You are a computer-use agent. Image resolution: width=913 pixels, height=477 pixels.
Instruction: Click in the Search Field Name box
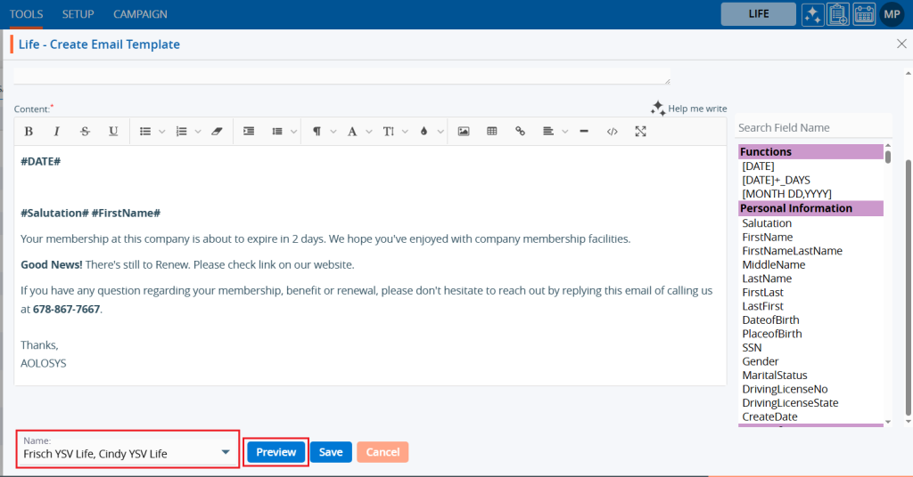click(x=810, y=128)
